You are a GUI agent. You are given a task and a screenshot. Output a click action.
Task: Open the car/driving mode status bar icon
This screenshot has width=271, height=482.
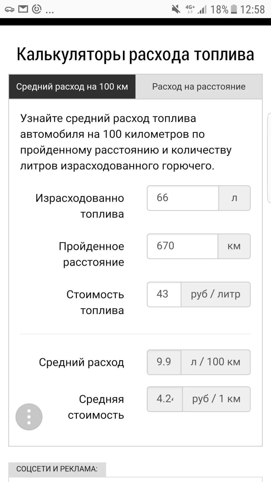(9, 9)
